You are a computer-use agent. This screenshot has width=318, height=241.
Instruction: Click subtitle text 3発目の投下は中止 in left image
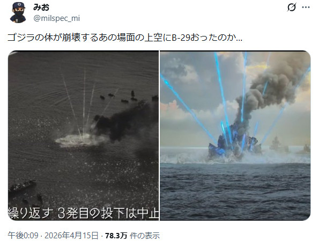[108, 213]
